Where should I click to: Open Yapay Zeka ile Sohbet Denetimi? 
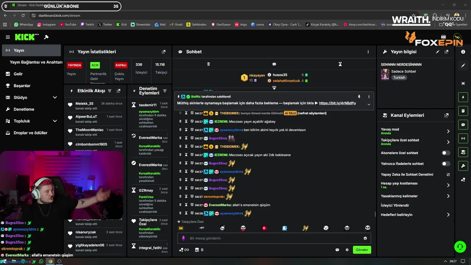click(415, 174)
